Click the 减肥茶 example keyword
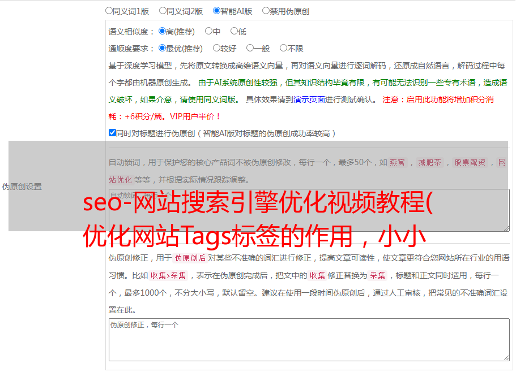516x372 pixels. (x=429, y=162)
